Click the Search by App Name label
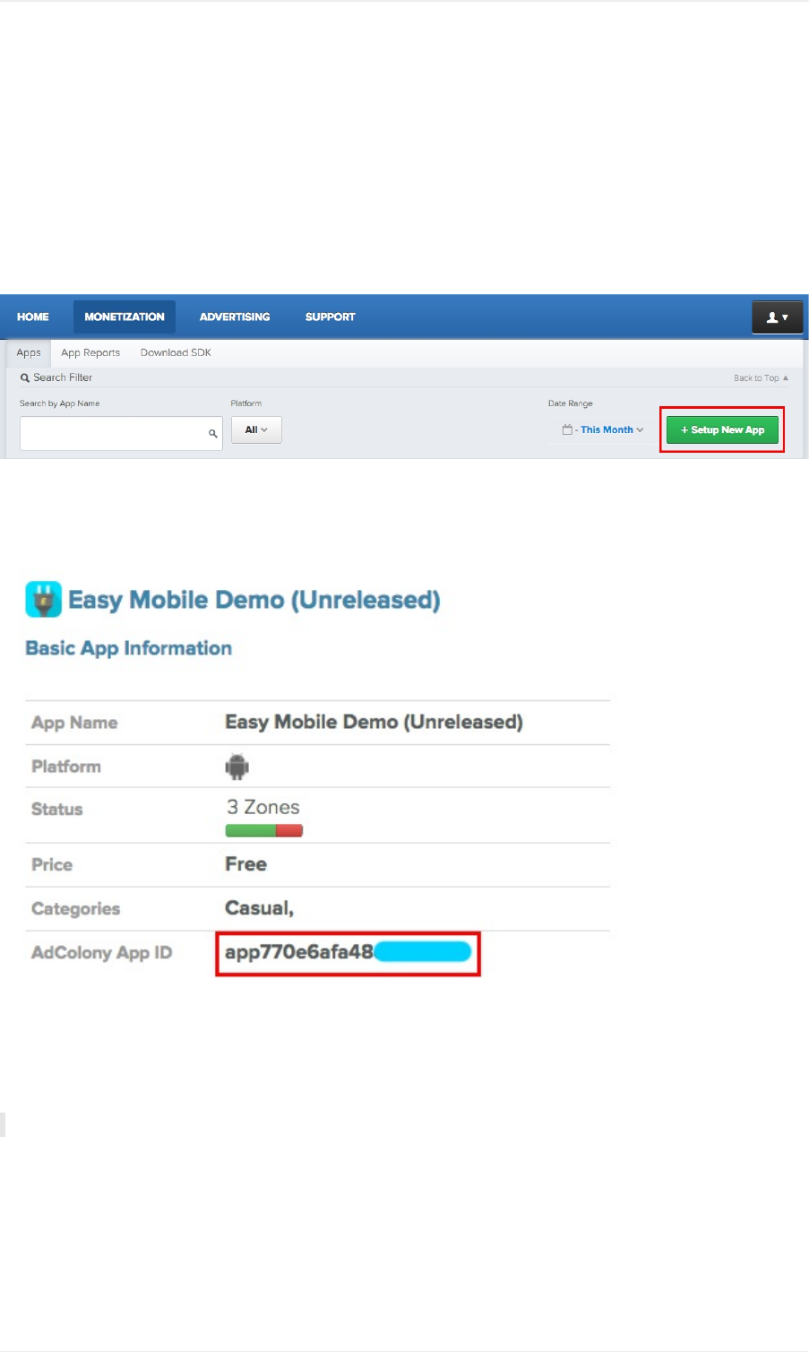809x1352 pixels. click(x=60, y=403)
